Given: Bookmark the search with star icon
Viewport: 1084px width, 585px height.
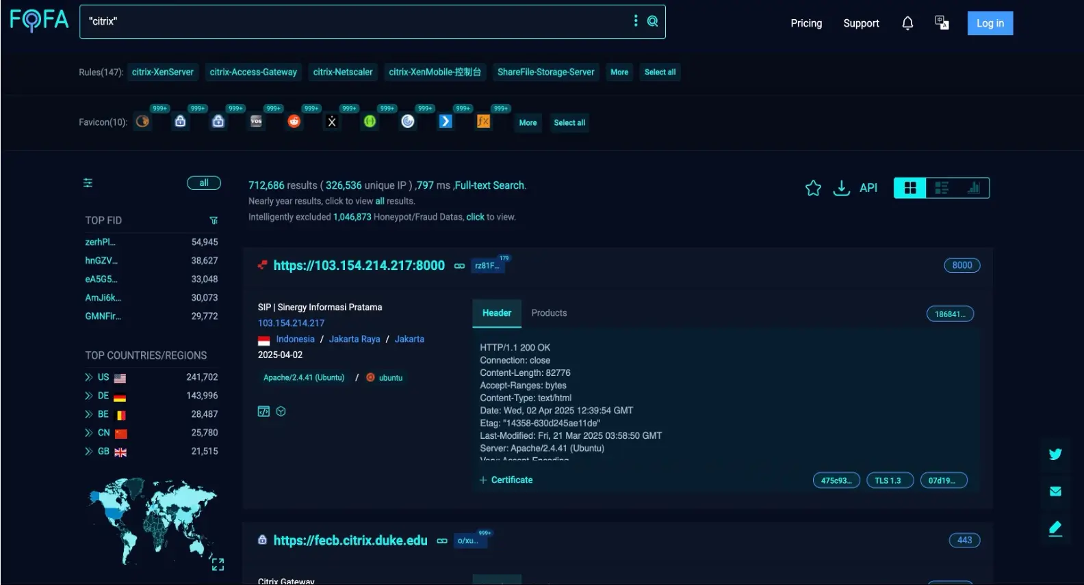Looking at the screenshot, I should (x=813, y=188).
